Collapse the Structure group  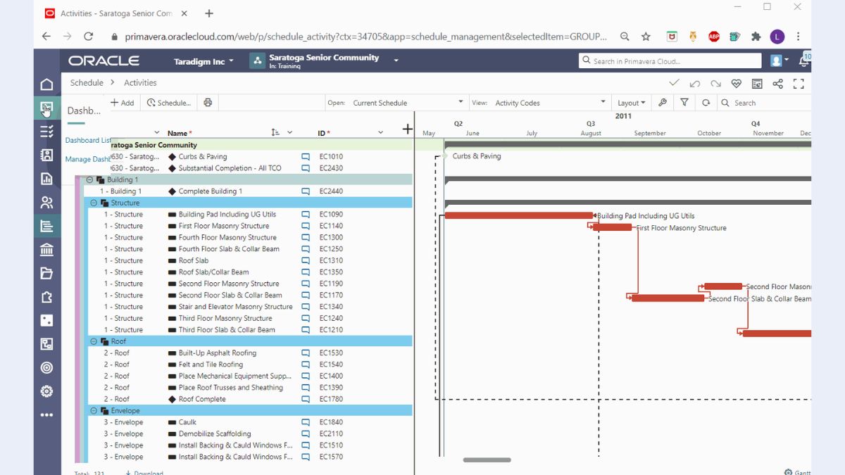94,203
